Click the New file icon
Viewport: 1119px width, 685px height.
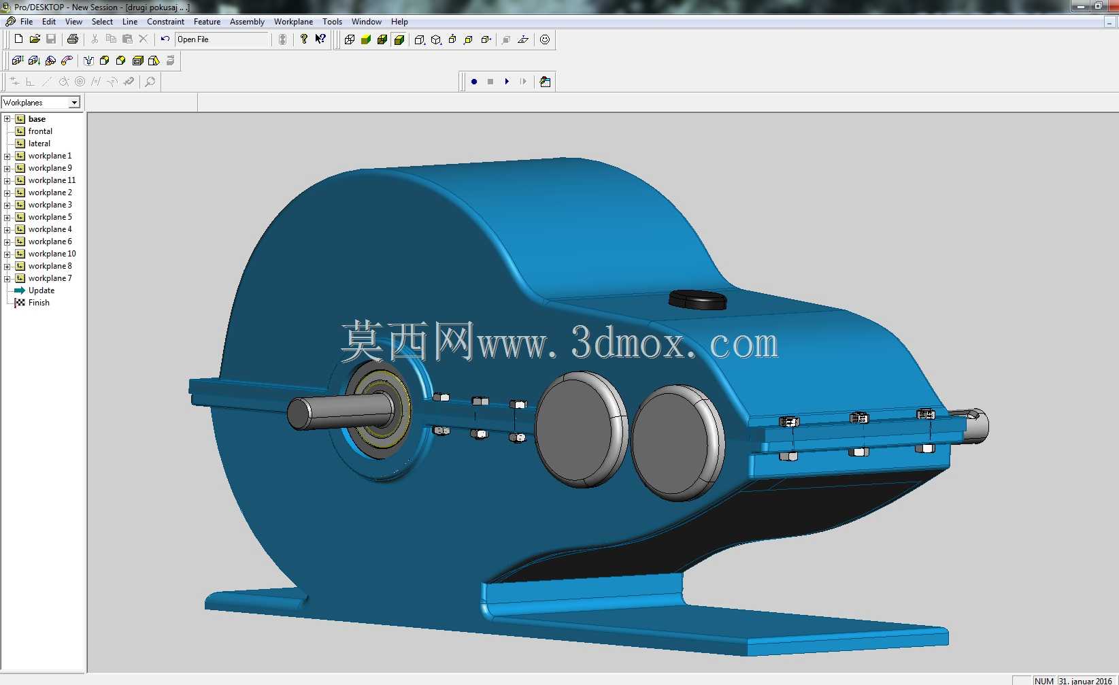point(19,39)
